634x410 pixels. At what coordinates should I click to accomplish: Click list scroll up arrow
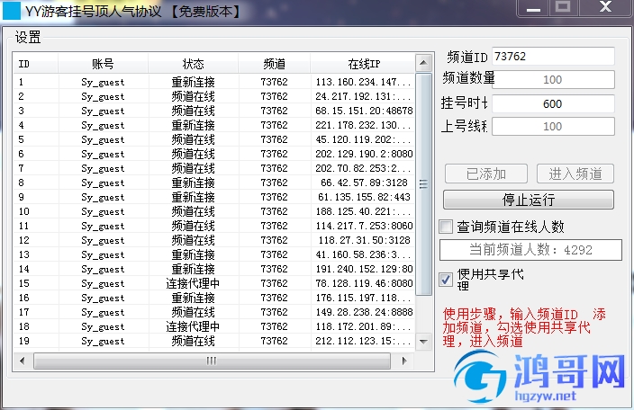423,63
